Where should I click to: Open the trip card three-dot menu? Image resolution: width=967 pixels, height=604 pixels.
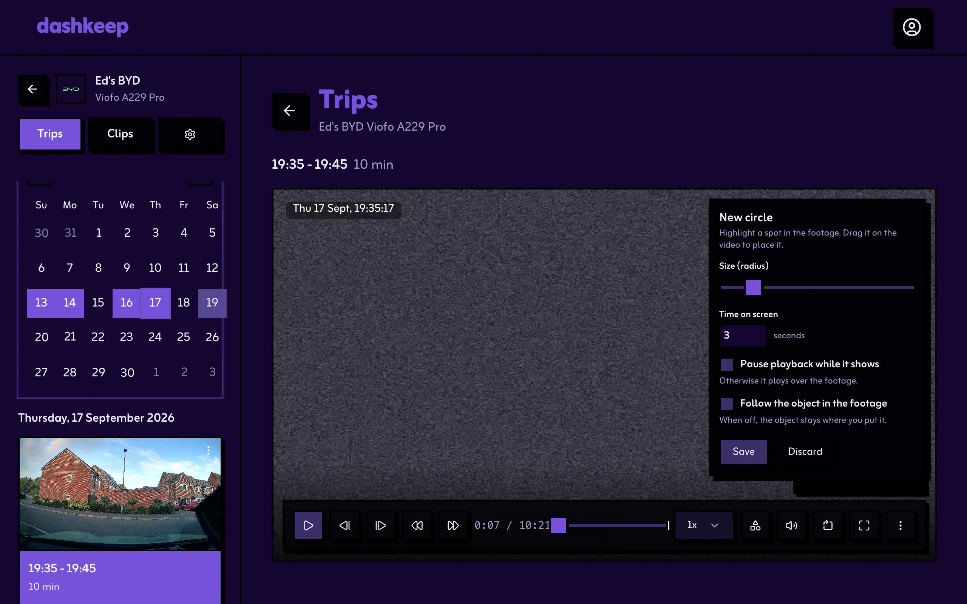[x=208, y=451]
